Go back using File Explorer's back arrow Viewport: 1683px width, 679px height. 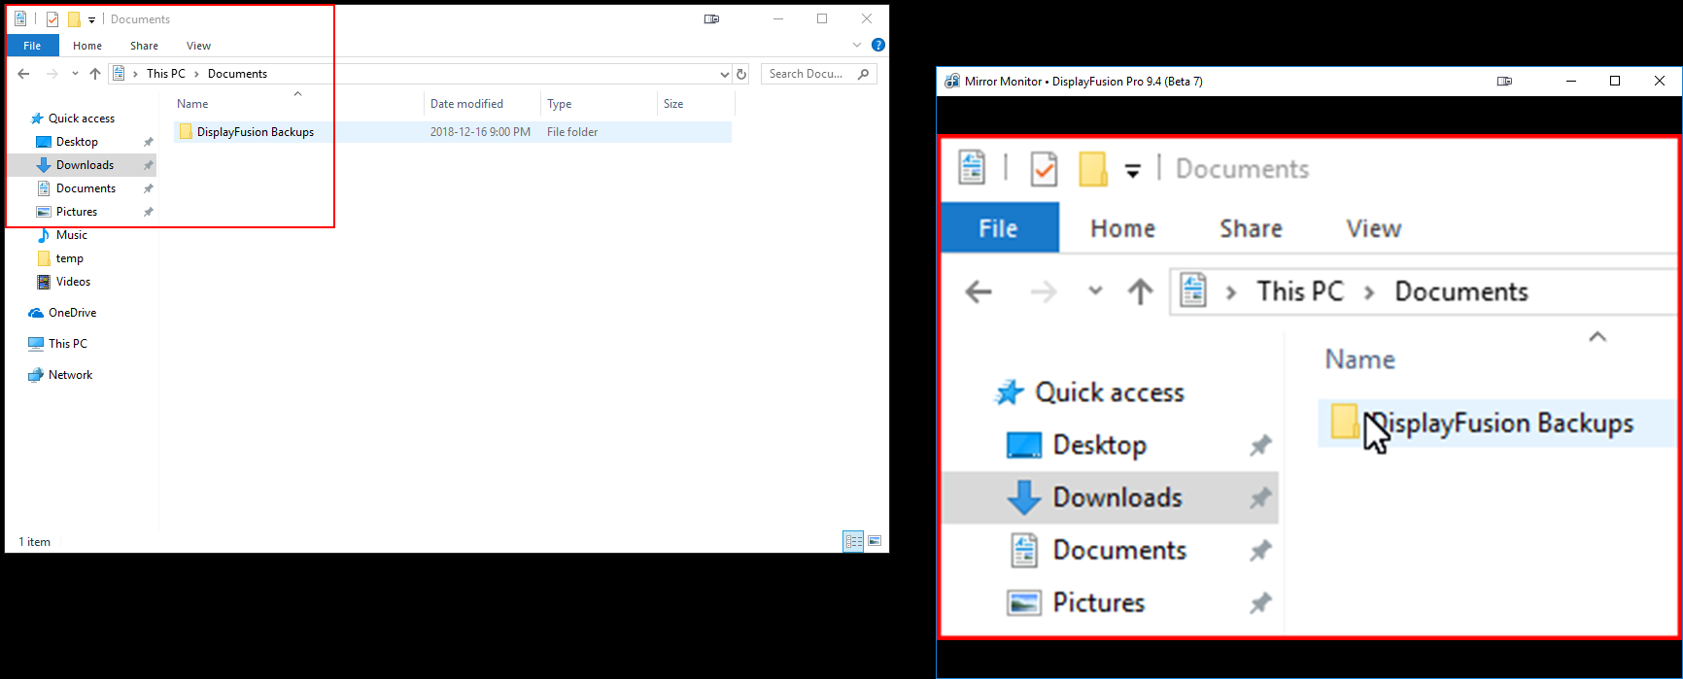coord(24,74)
